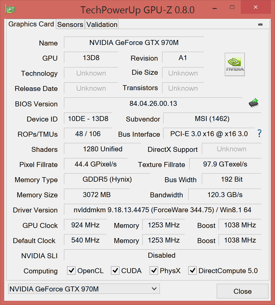Click the screenshot camera icon
This screenshot has width=275, height=305.
click(x=260, y=24)
